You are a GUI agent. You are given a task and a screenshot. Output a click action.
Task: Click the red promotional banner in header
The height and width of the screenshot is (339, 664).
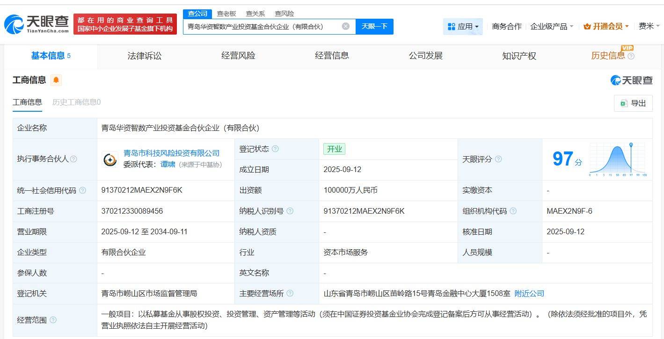(x=125, y=24)
